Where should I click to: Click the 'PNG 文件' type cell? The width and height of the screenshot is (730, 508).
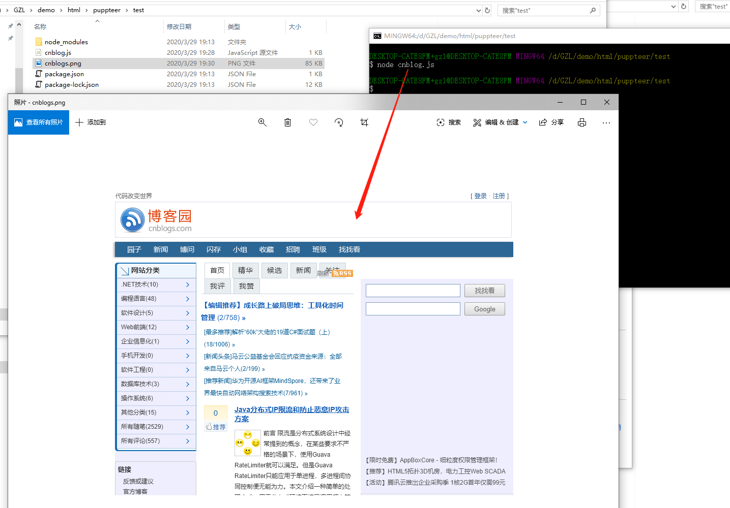(x=242, y=63)
